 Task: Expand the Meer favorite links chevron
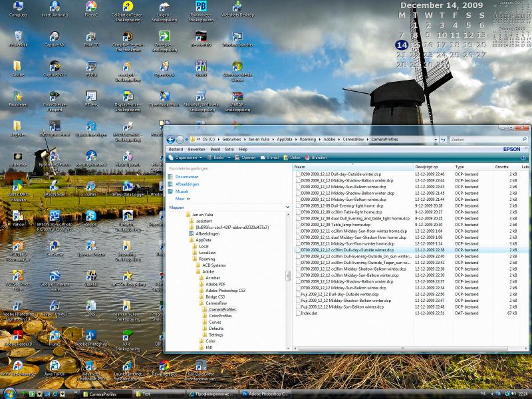click(188, 199)
